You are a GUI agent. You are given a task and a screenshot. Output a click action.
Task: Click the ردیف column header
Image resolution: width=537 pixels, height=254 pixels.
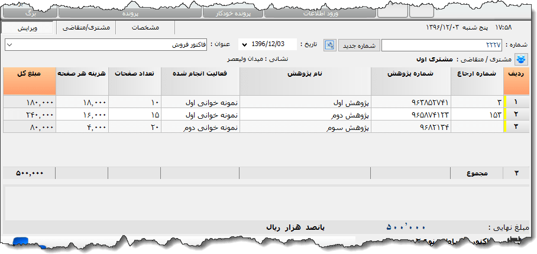[516, 81]
